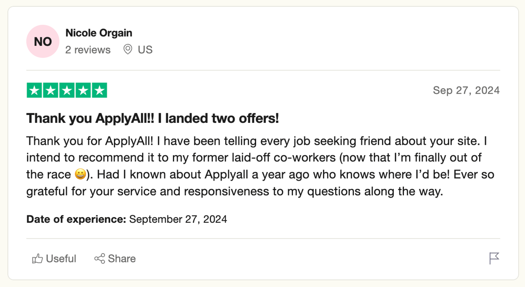Screen dimensions: 525x287
Task: Click the Share button label
Action: [x=122, y=259]
